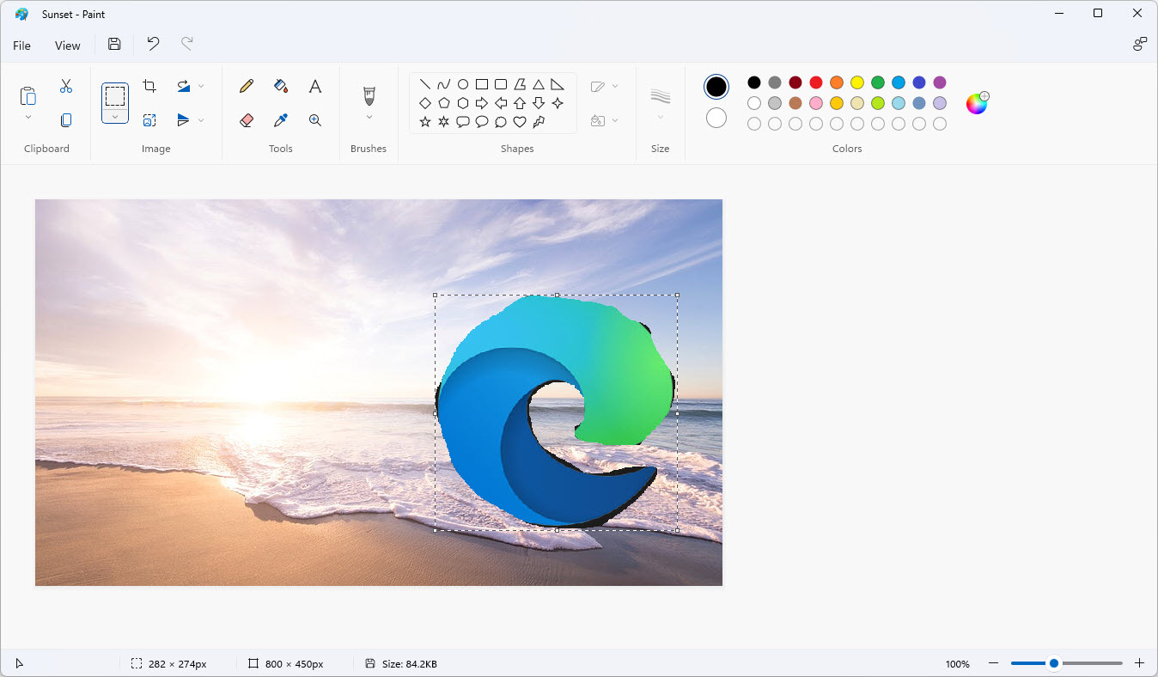Click the Edge logo selection on canvas
This screenshot has width=1158, height=677.
556,412
